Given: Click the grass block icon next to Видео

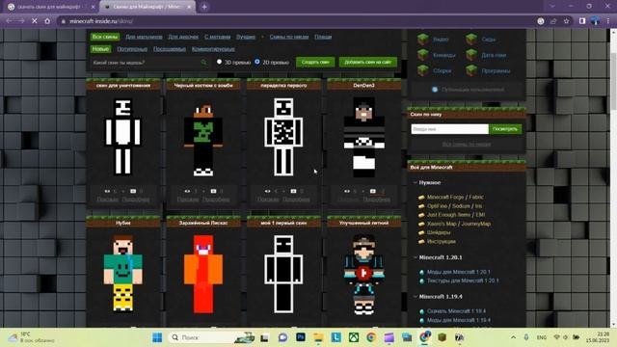Looking at the screenshot, I should [x=423, y=39].
